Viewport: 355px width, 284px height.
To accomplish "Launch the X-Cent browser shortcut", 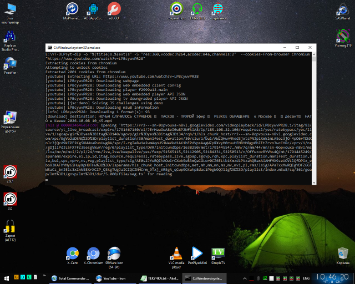I will (x=73, y=256).
